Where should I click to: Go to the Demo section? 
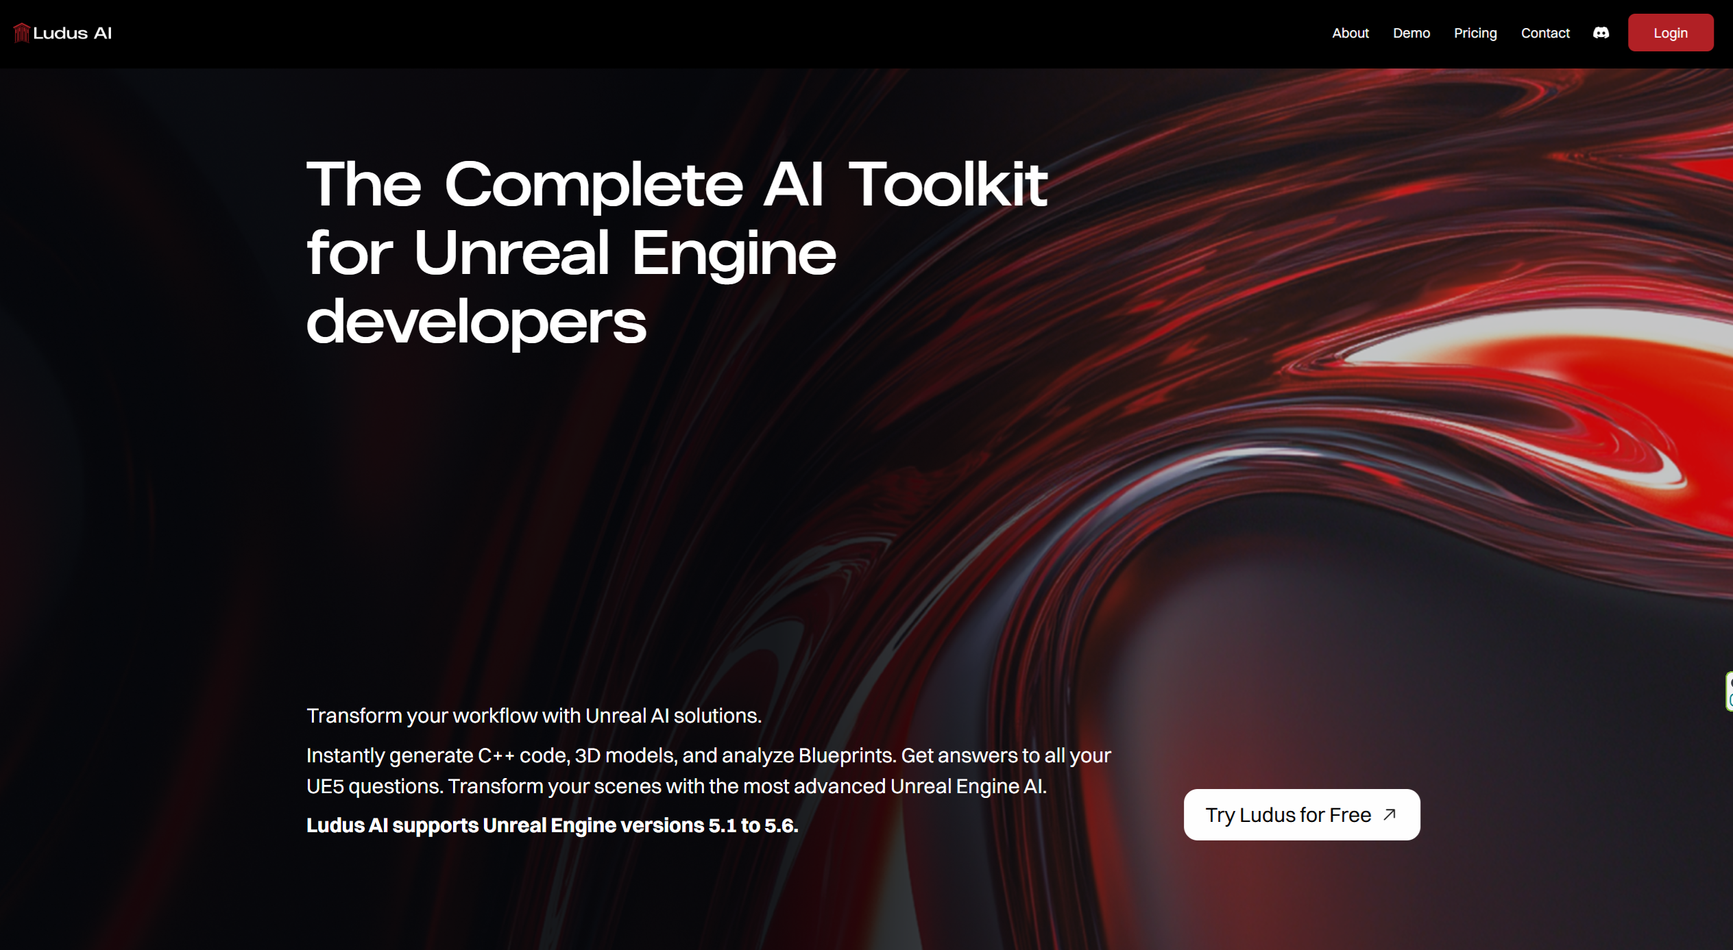pos(1411,33)
